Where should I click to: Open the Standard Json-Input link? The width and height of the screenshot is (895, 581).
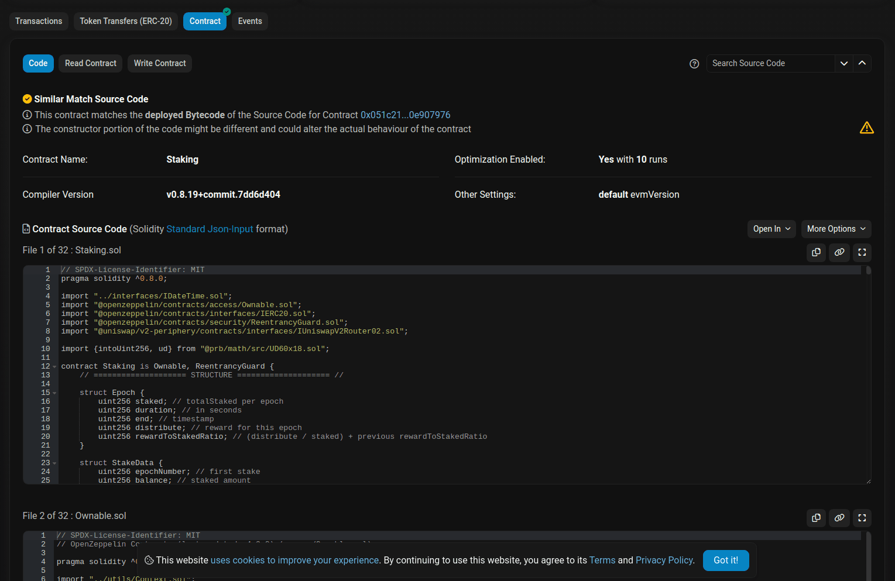pos(210,229)
